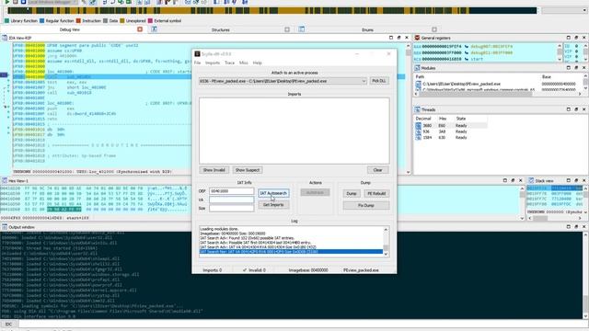Click the Modules horizontal scrollbar
Viewport: 589px width, 331px height.
pyautogui.click(x=477, y=94)
